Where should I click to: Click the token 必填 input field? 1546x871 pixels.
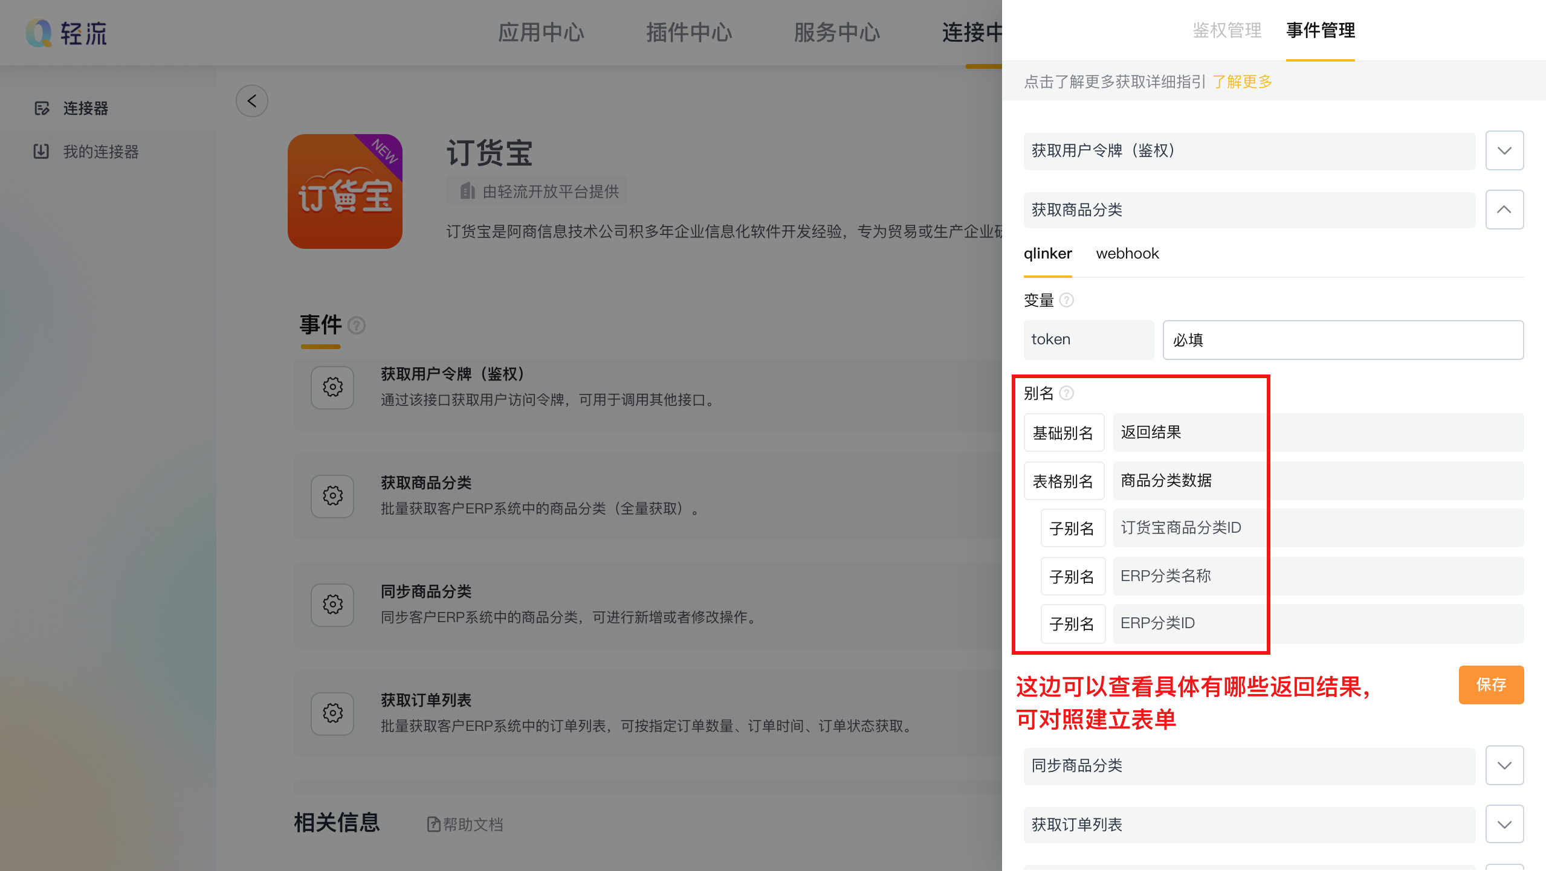pyautogui.click(x=1343, y=340)
